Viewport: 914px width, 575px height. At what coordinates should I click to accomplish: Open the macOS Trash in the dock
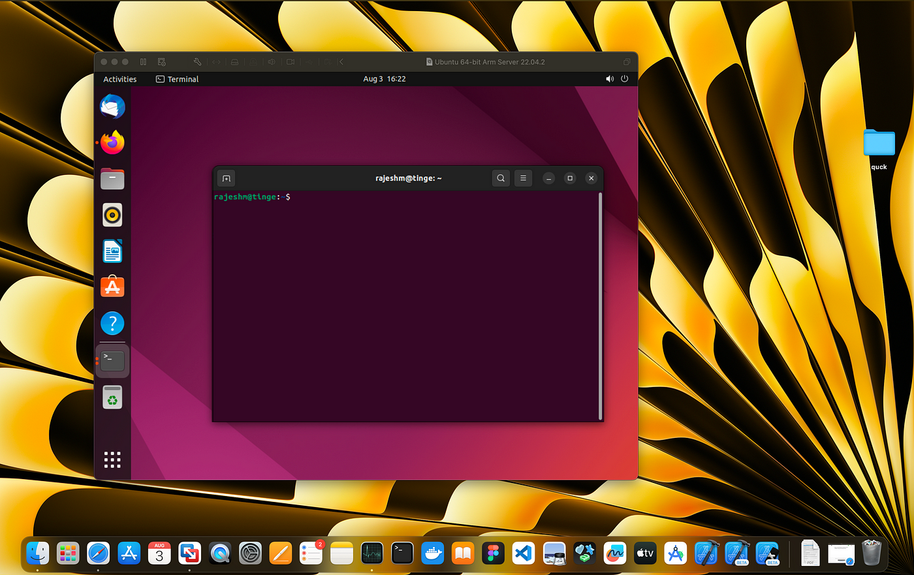point(872,553)
